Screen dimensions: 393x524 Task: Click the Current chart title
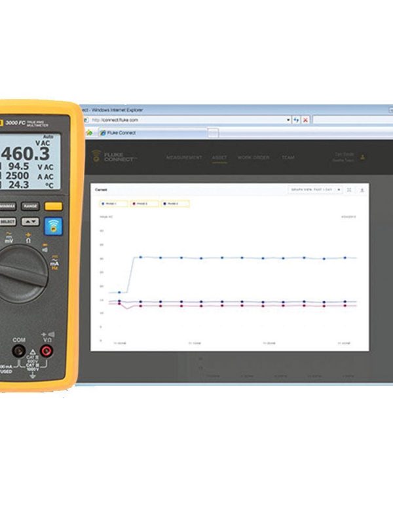tap(101, 190)
